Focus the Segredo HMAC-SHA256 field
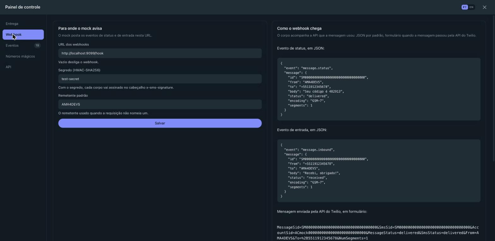This screenshot has height=241, width=495. click(160, 79)
